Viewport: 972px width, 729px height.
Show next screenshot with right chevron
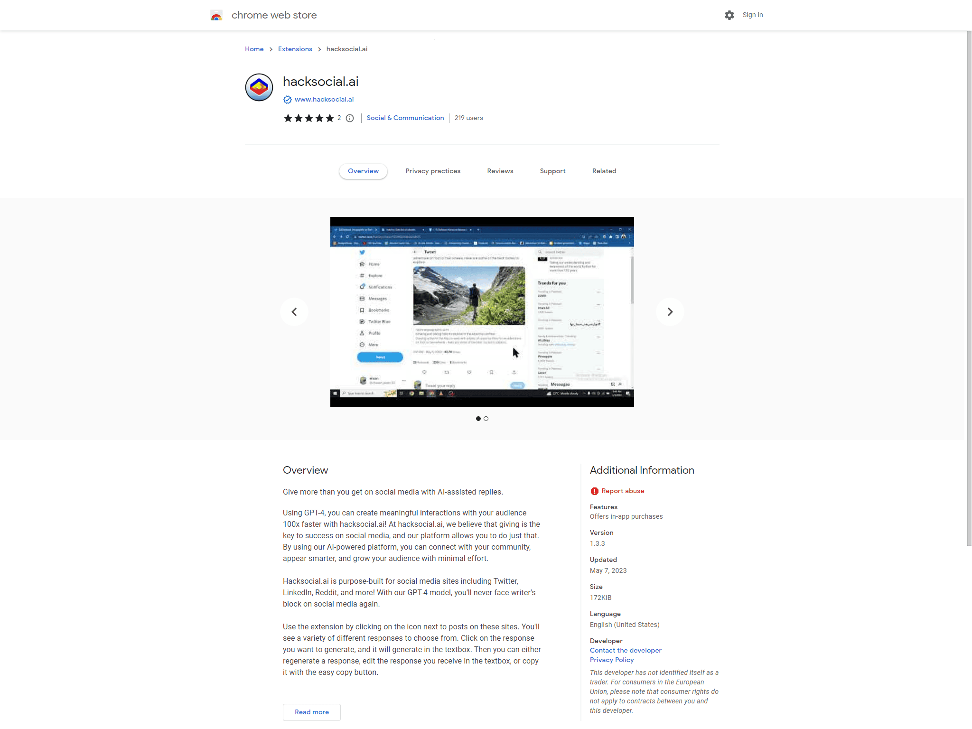click(670, 312)
